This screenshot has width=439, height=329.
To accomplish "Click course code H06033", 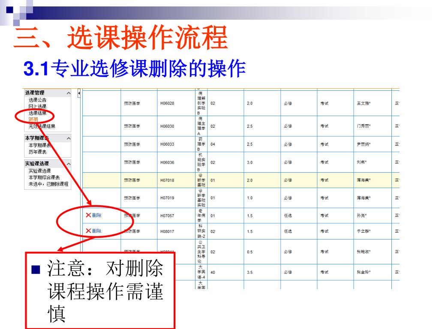I will pos(167,144).
